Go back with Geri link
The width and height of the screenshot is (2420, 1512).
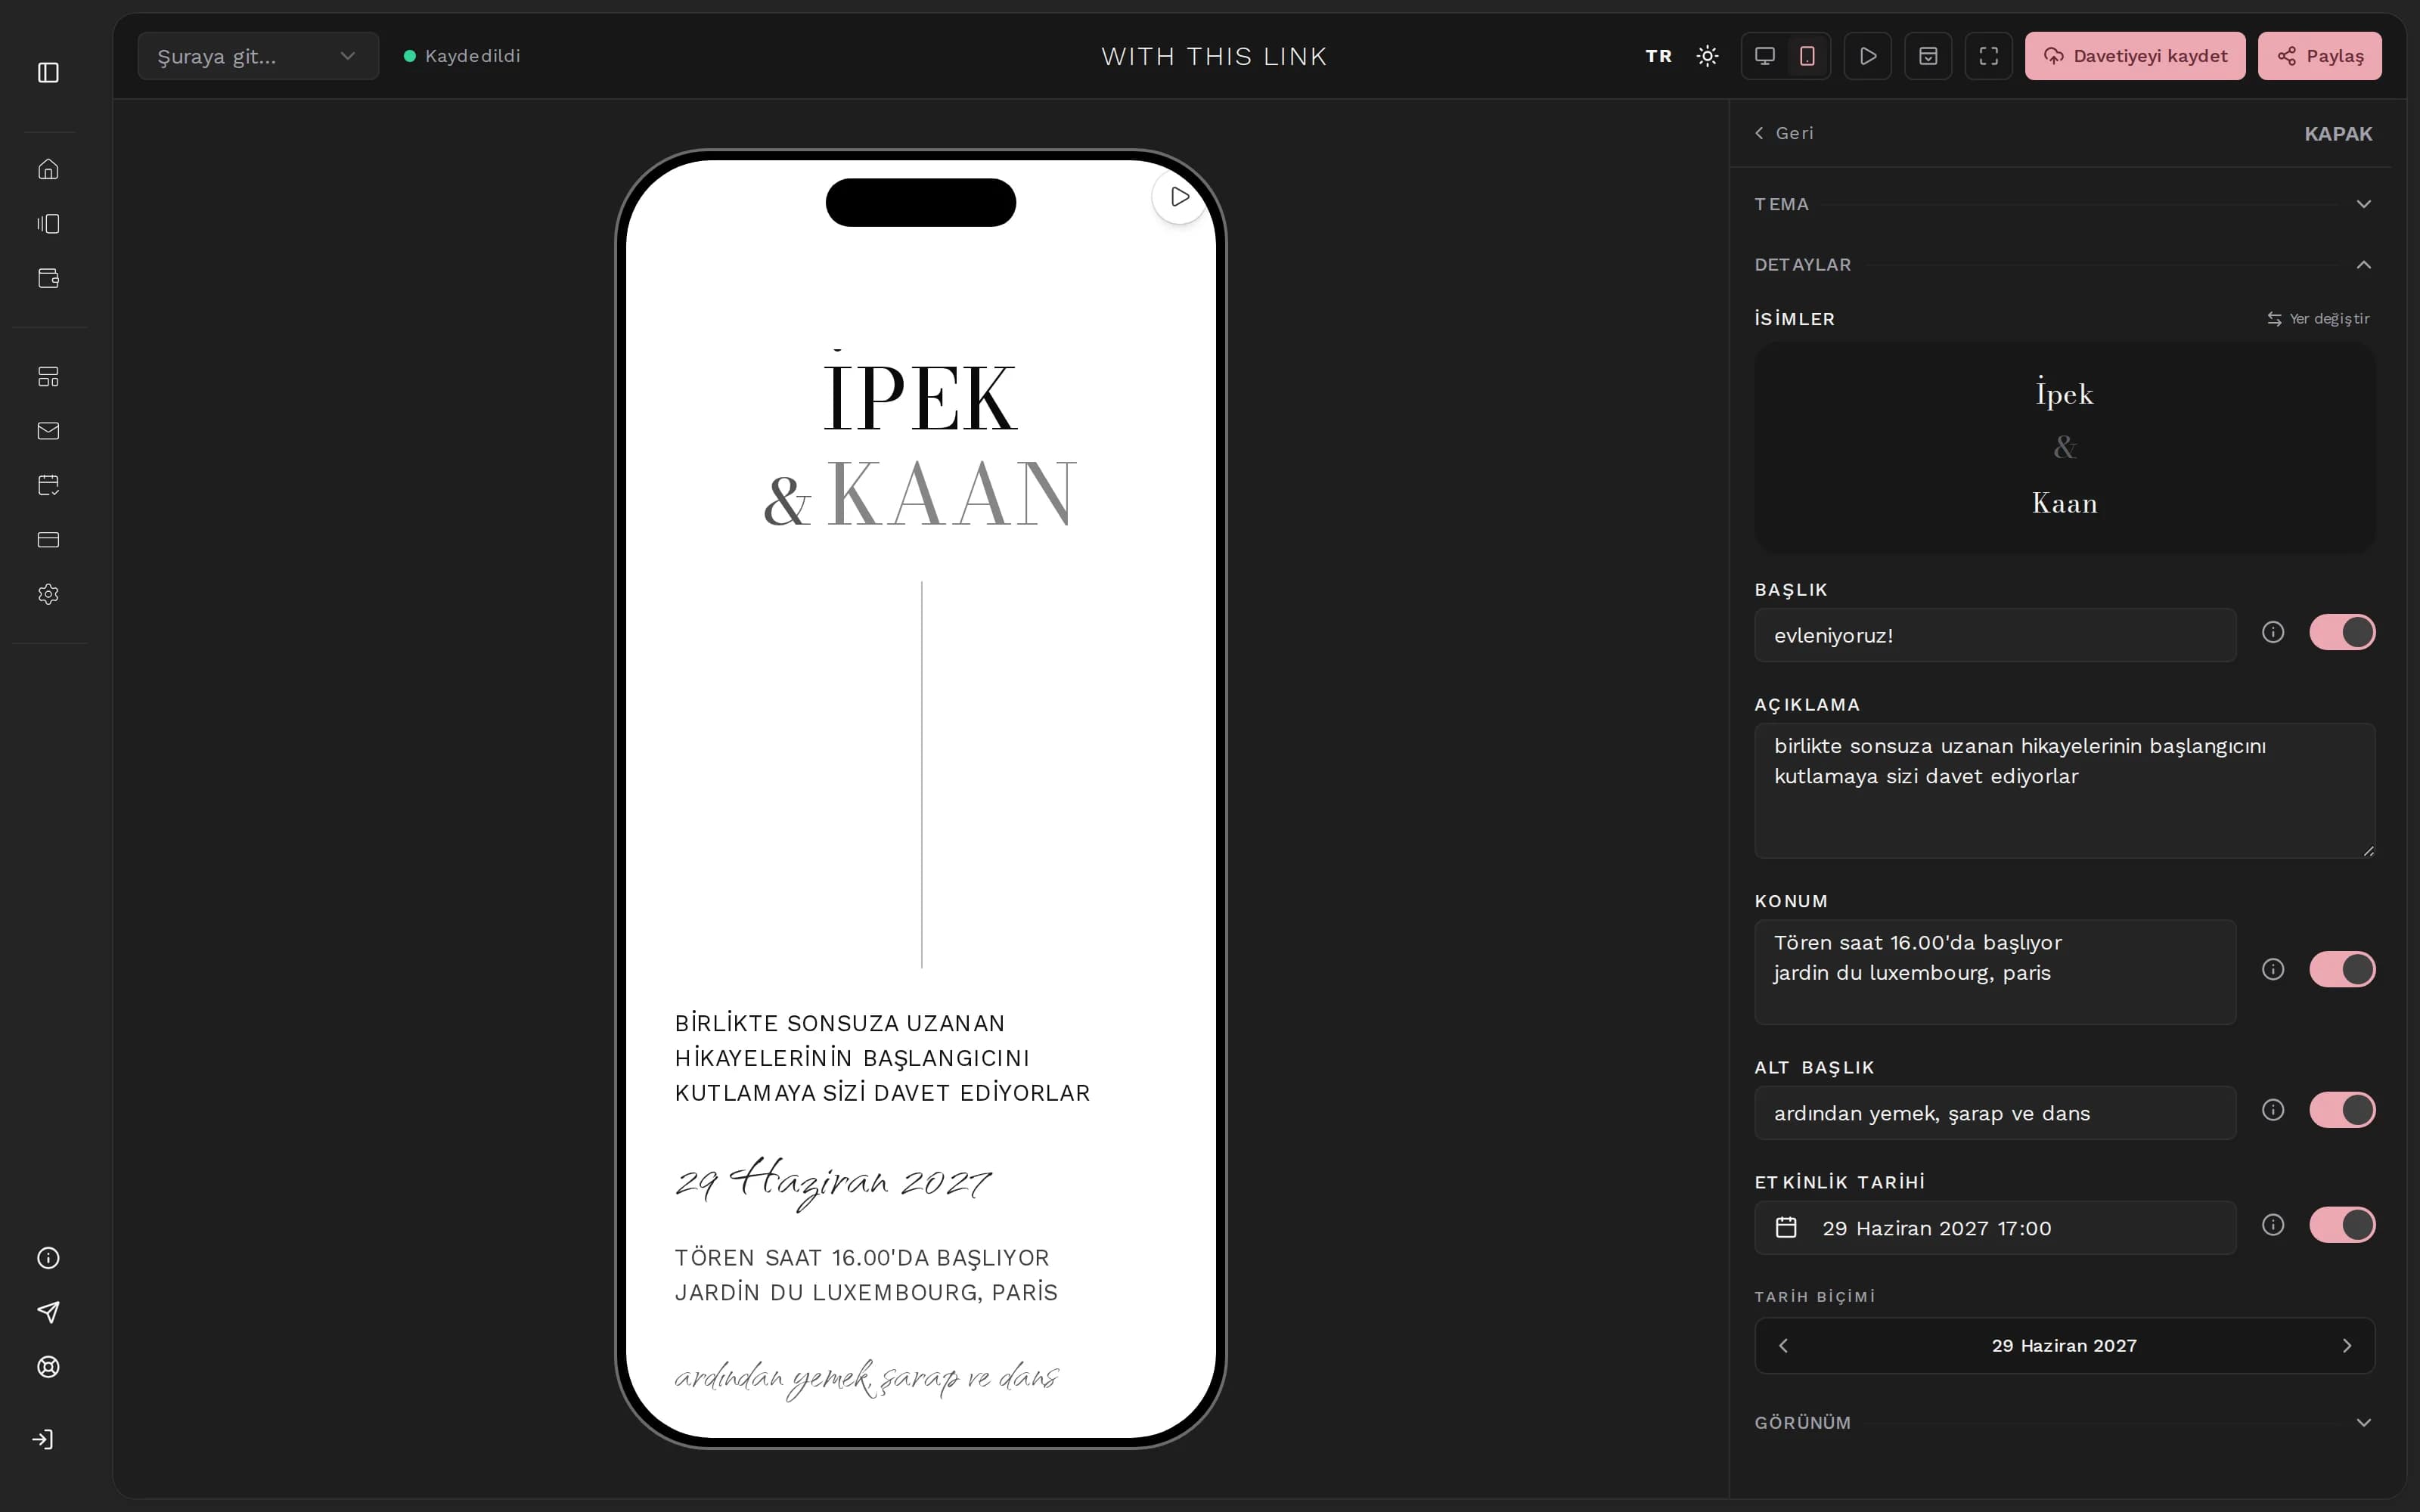pos(1784,133)
